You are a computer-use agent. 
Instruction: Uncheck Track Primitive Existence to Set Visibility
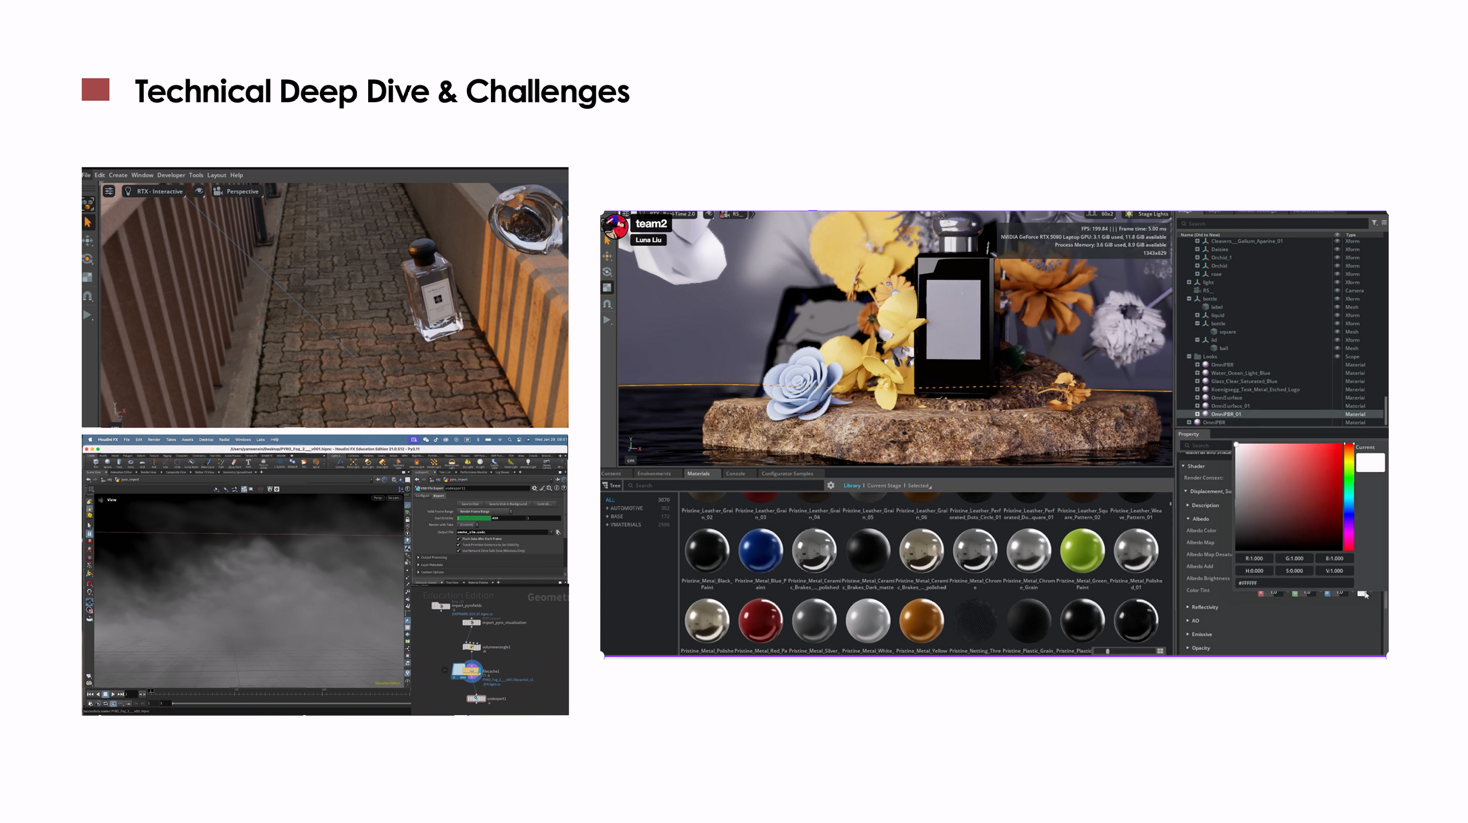pos(459,545)
